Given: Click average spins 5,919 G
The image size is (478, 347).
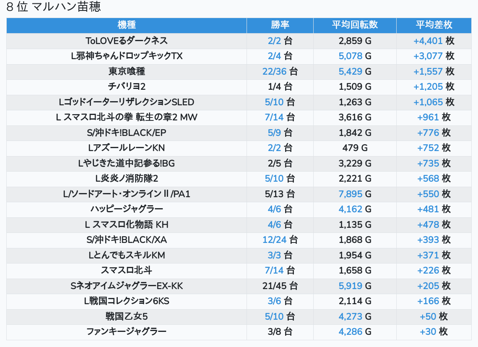Looking at the screenshot, I should pos(355,286).
